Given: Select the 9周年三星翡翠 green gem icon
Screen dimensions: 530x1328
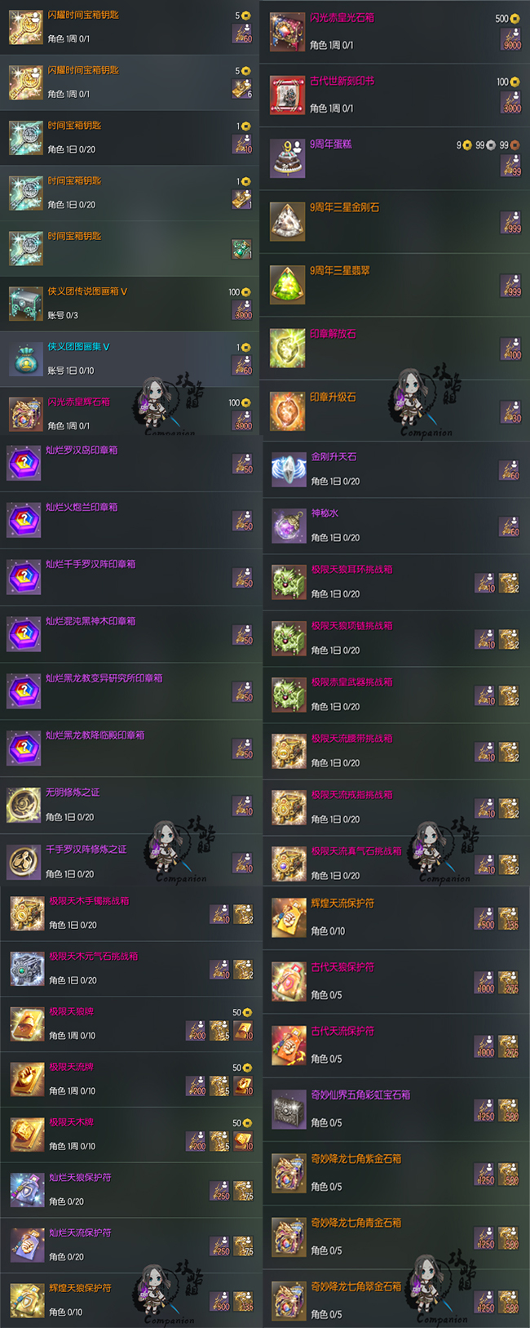Looking at the screenshot, I should pos(287,285).
